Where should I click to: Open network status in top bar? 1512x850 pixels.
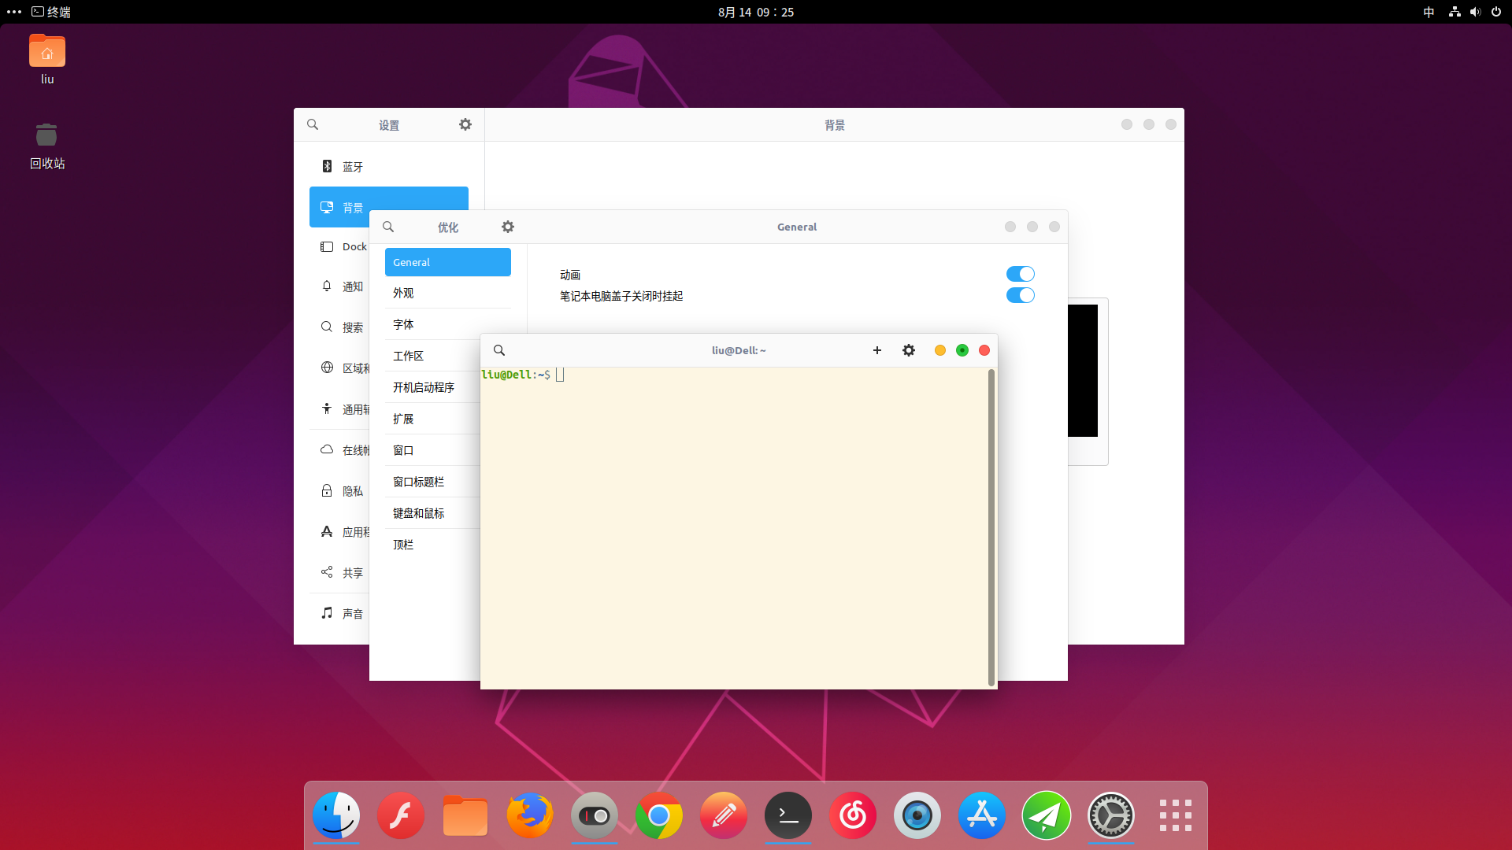1455,12
